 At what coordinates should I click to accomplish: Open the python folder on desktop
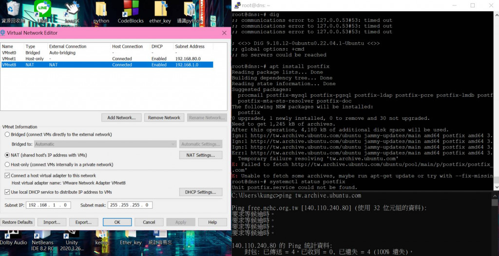click(101, 12)
